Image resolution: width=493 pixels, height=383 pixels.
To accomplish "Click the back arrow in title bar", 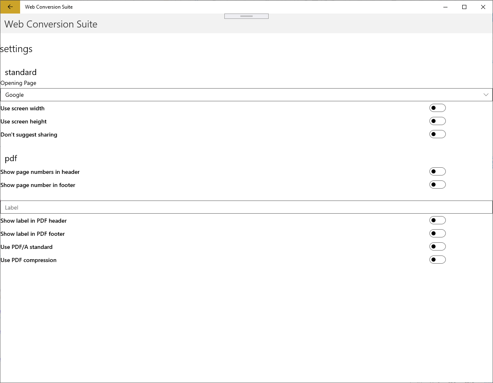I will (x=10, y=7).
